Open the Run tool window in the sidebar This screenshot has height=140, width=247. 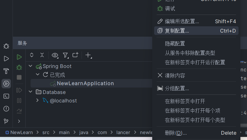coord(6,59)
